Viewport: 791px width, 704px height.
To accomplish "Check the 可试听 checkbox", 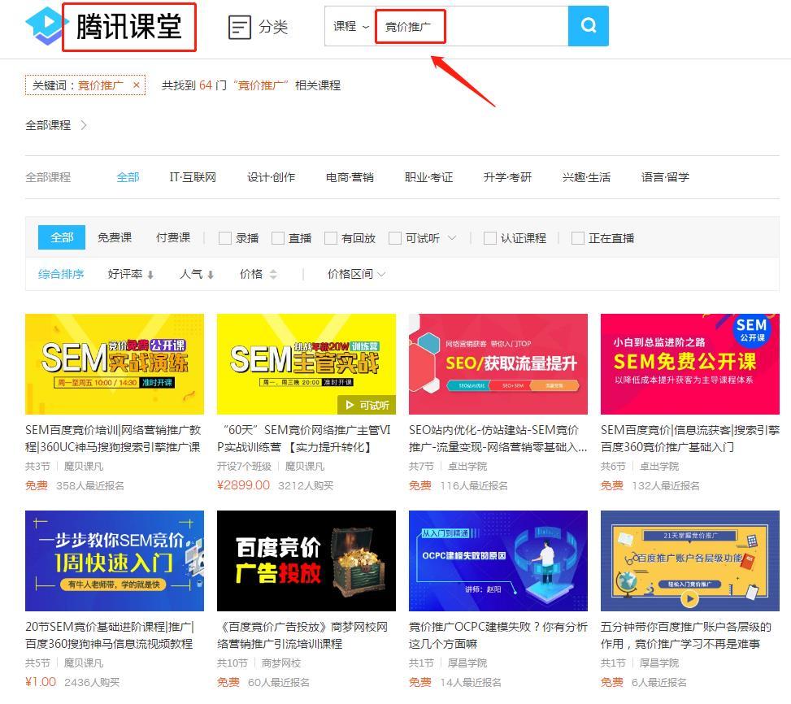I will [x=395, y=238].
